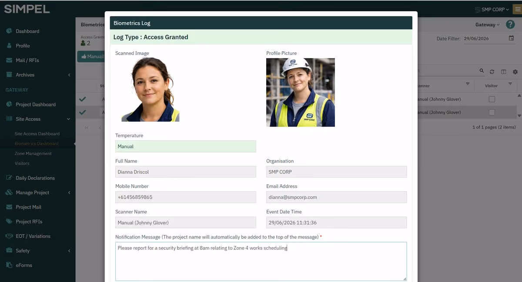Click the Mail / RFIs envelope icon
Screen dimensions: 522x282
pyautogui.click(x=9, y=60)
